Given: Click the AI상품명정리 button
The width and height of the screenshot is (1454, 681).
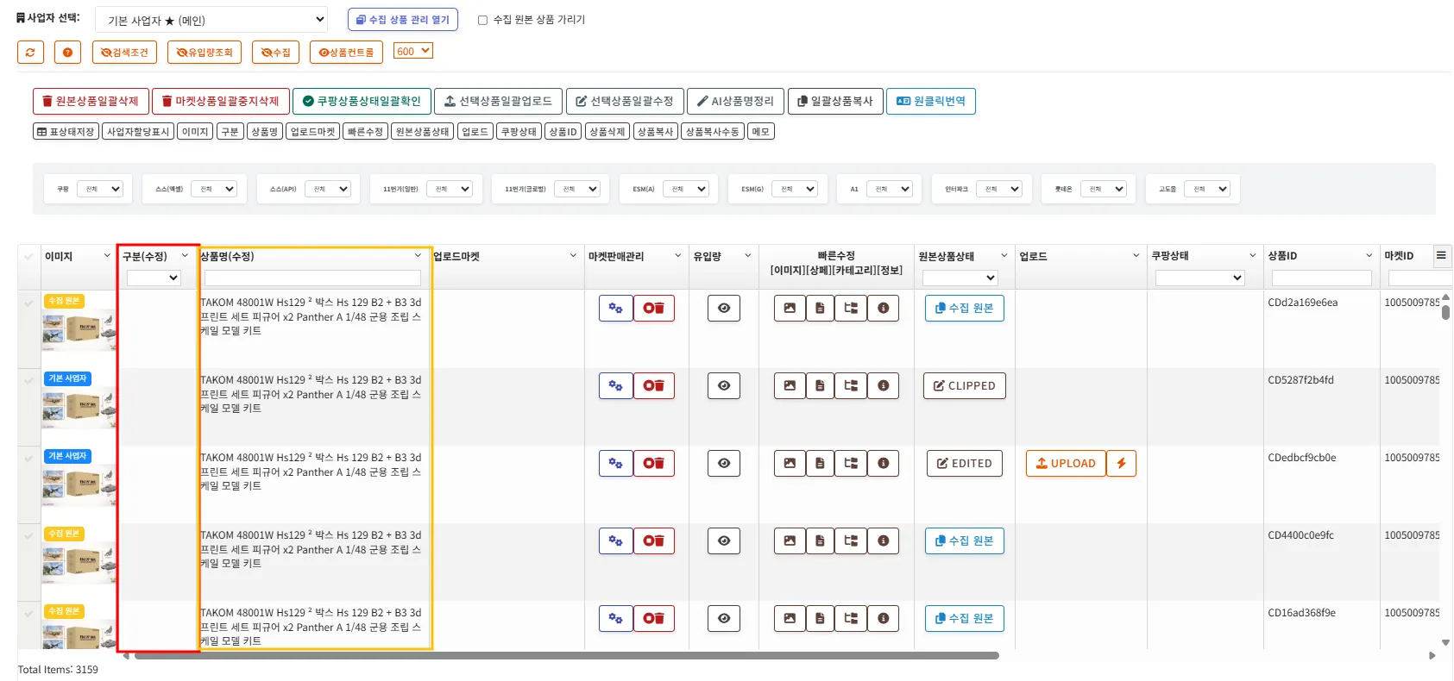Looking at the screenshot, I should (x=735, y=101).
